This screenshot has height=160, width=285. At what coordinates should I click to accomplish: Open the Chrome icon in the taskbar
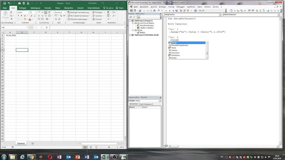pyautogui.click(x=32, y=157)
